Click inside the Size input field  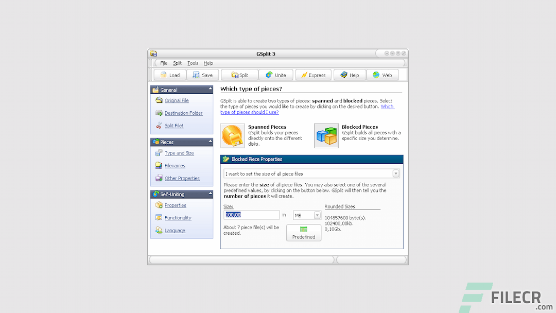251,215
